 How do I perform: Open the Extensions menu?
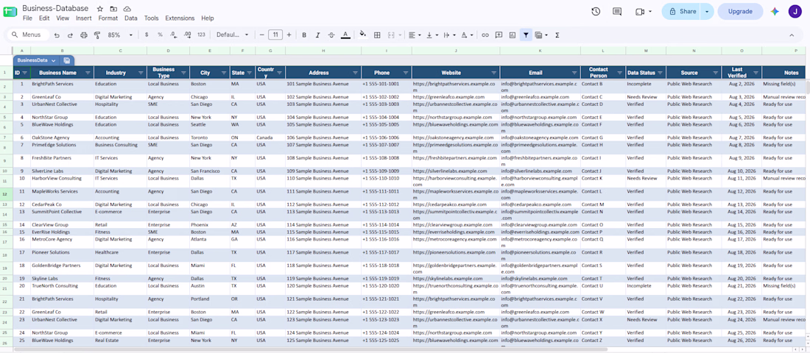click(x=180, y=18)
